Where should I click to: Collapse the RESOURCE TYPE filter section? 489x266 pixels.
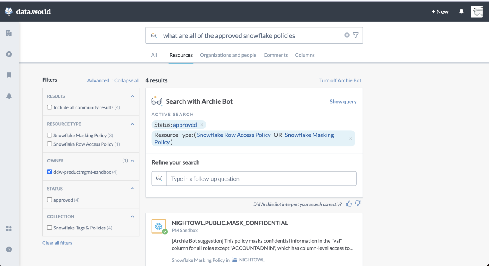(x=133, y=124)
